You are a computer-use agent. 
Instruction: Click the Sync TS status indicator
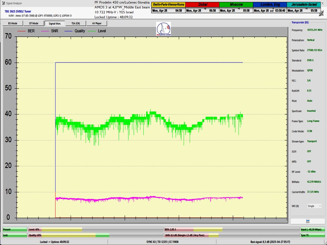pyautogui.click(x=313, y=235)
